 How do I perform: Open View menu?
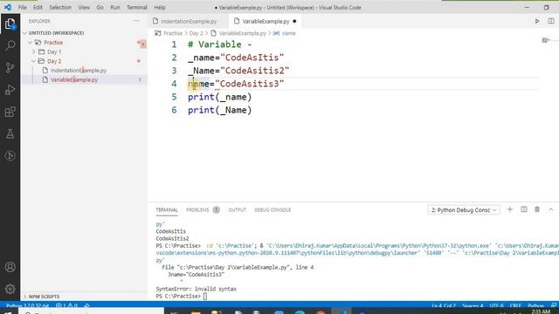tap(84, 7)
